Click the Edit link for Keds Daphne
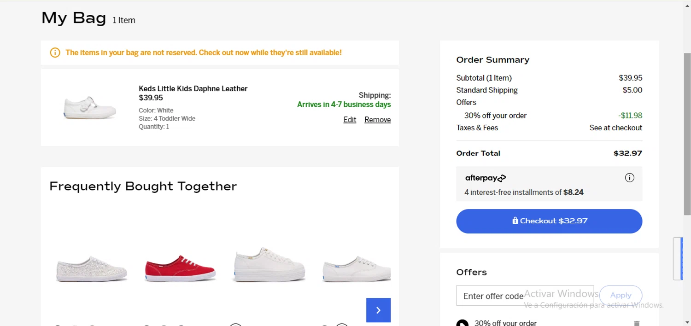The height and width of the screenshot is (326, 691). [x=350, y=120]
